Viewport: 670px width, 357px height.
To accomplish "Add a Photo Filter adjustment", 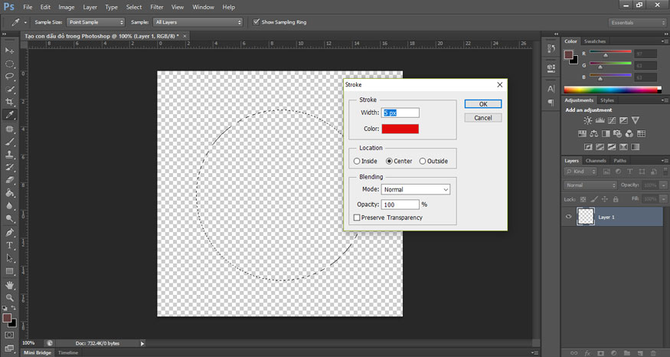I will [x=617, y=134].
